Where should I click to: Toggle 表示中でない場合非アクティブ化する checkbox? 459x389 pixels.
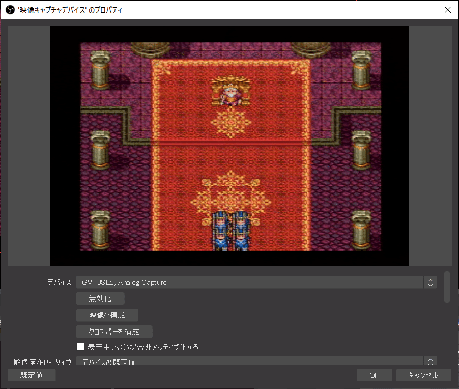[x=80, y=347]
